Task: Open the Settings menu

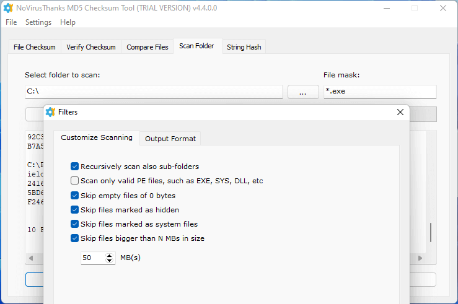Action: pos(38,22)
